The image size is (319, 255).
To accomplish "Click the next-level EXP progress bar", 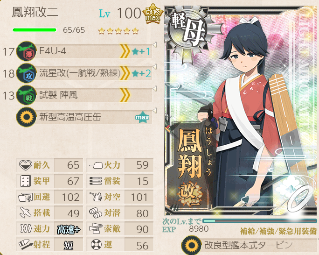I will click(x=260, y=221).
